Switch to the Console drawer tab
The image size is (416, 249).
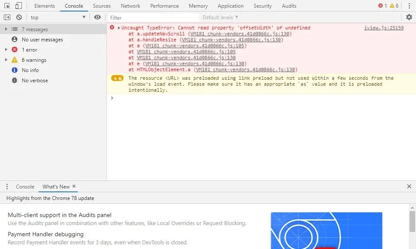25,186
